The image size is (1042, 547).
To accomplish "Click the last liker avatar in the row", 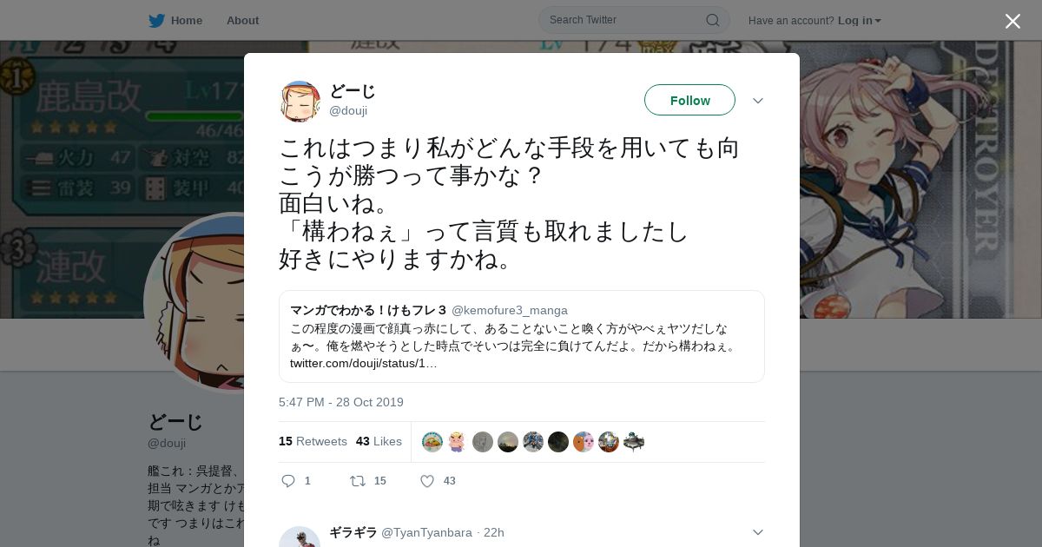I will click(634, 442).
